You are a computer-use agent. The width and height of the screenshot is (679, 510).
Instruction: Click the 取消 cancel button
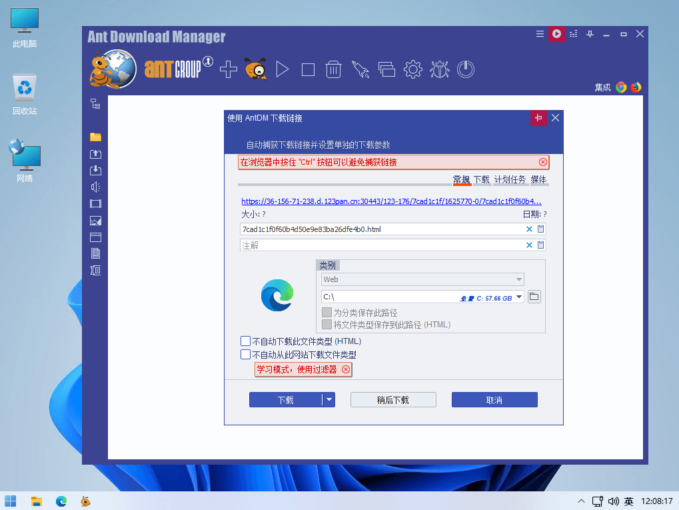[x=494, y=400]
